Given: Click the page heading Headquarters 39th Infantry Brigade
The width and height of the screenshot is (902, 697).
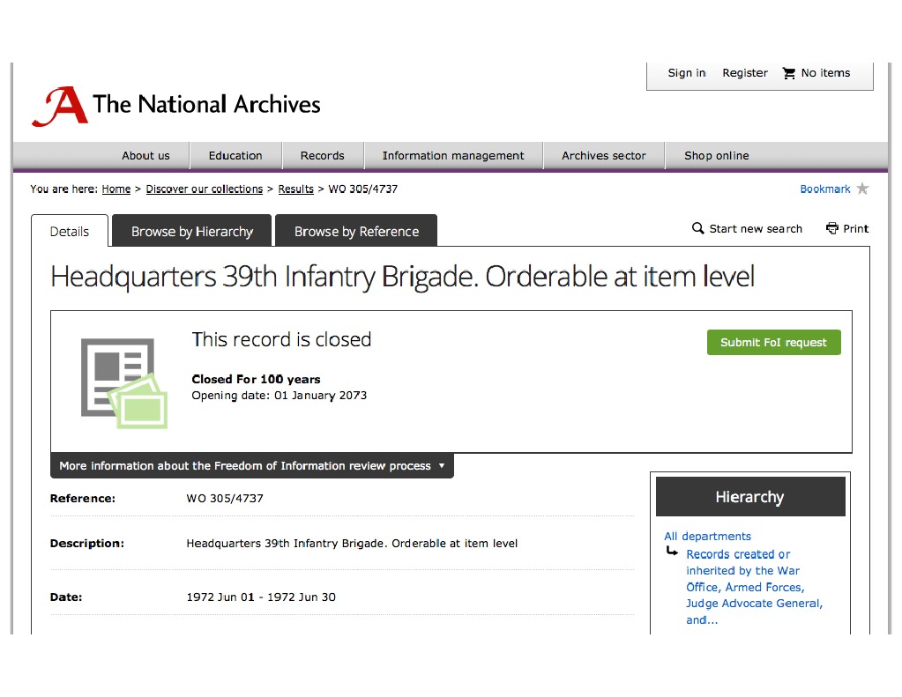Looking at the screenshot, I should coord(402,277).
